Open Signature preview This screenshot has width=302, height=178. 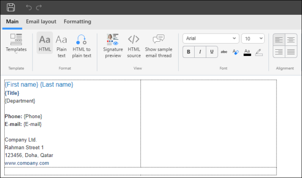tap(113, 46)
